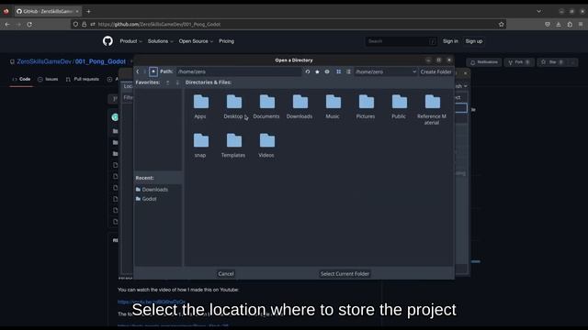Click GitHub search field
The height and width of the screenshot is (330, 588).
pyautogui.click(x=401, y=41)
